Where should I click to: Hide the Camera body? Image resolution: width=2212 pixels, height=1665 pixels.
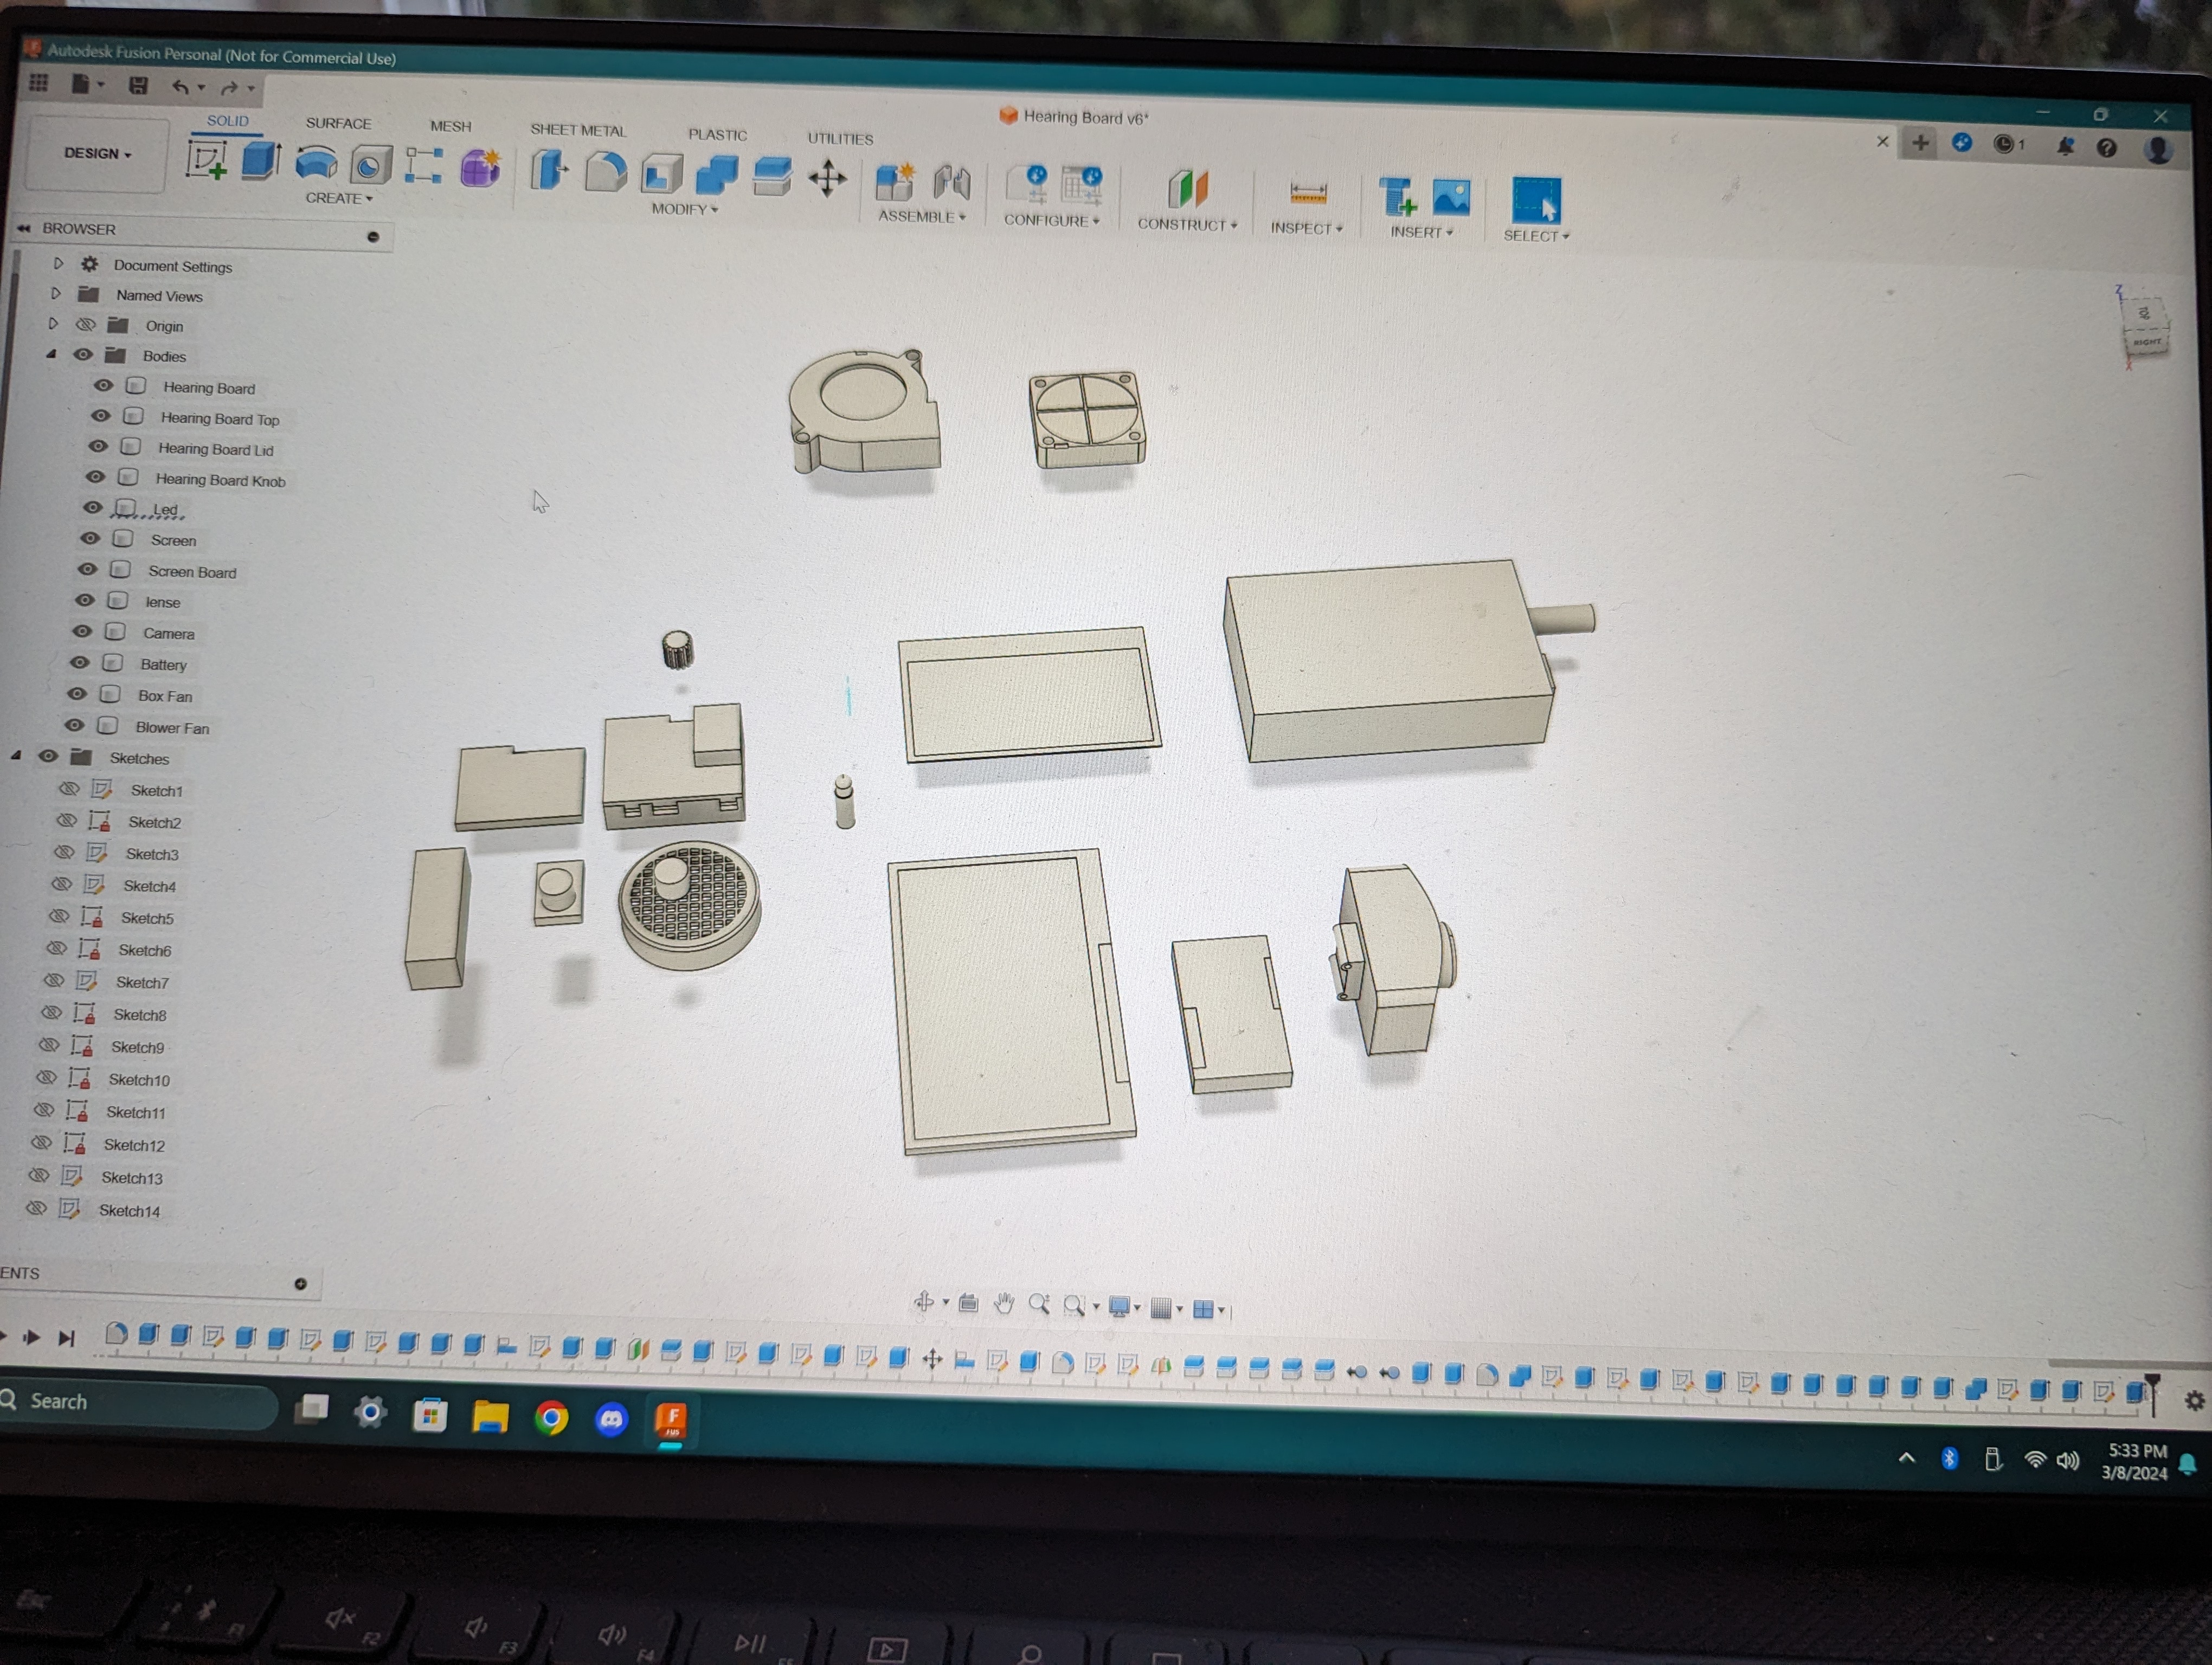[x=82, y=631]
